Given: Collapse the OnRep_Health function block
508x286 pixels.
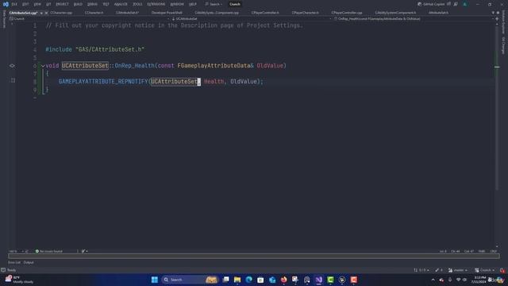Looking at the screenshot, I should point(43,66).
